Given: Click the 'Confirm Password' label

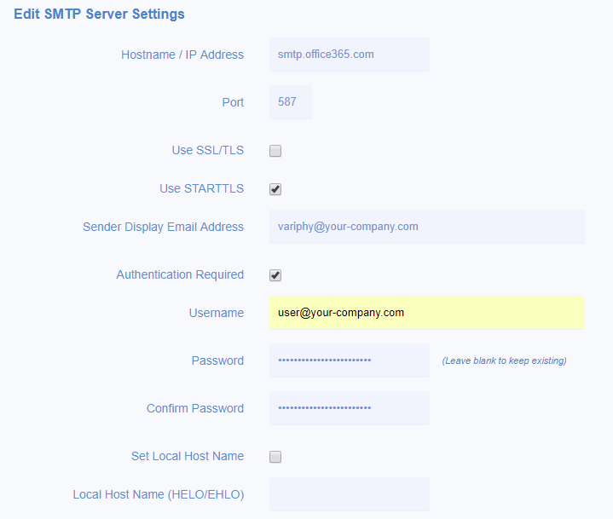Looking at the screenshot, I should click(x=195, y=408).
